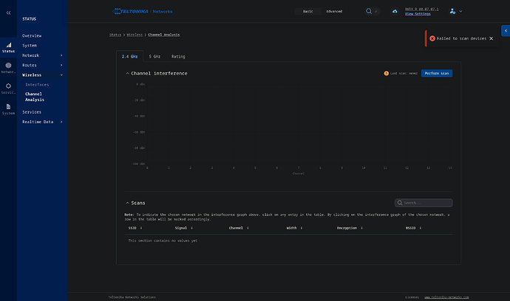
Task: Switch to Advanced mode
Action: point(334,11)
